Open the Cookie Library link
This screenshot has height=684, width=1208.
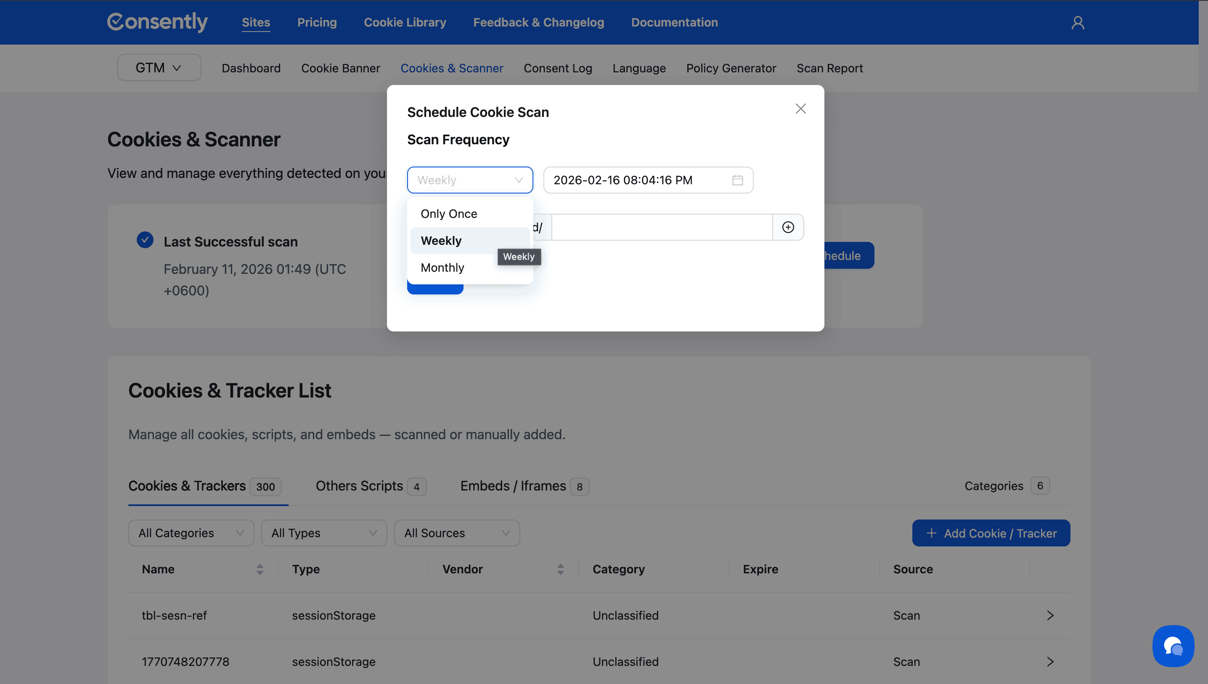coord(405,23)
